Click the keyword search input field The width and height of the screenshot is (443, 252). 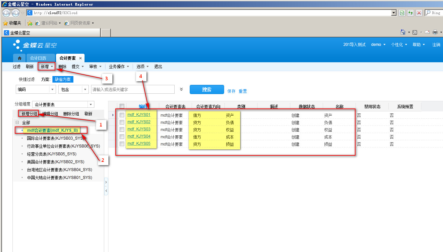(x=133, y=89)
